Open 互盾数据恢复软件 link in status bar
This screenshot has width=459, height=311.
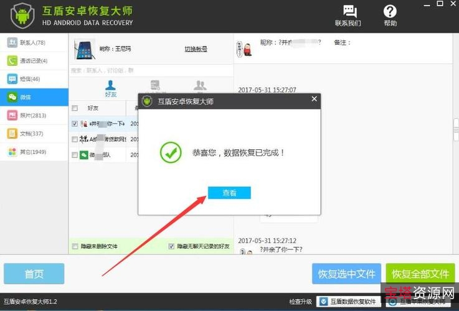coord(348,301)
